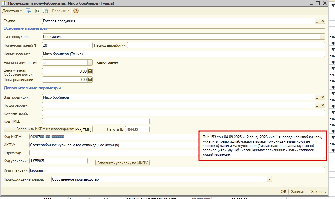This screenshot has height=199, width=335.
Task: Click the Код ИКПУ field
Action: tap(114, 137)
